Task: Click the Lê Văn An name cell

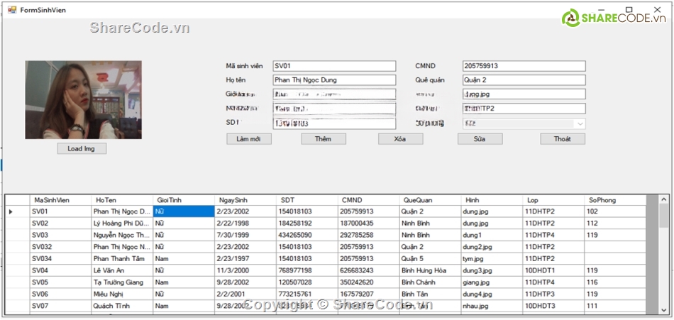Action: coord(122,270)
